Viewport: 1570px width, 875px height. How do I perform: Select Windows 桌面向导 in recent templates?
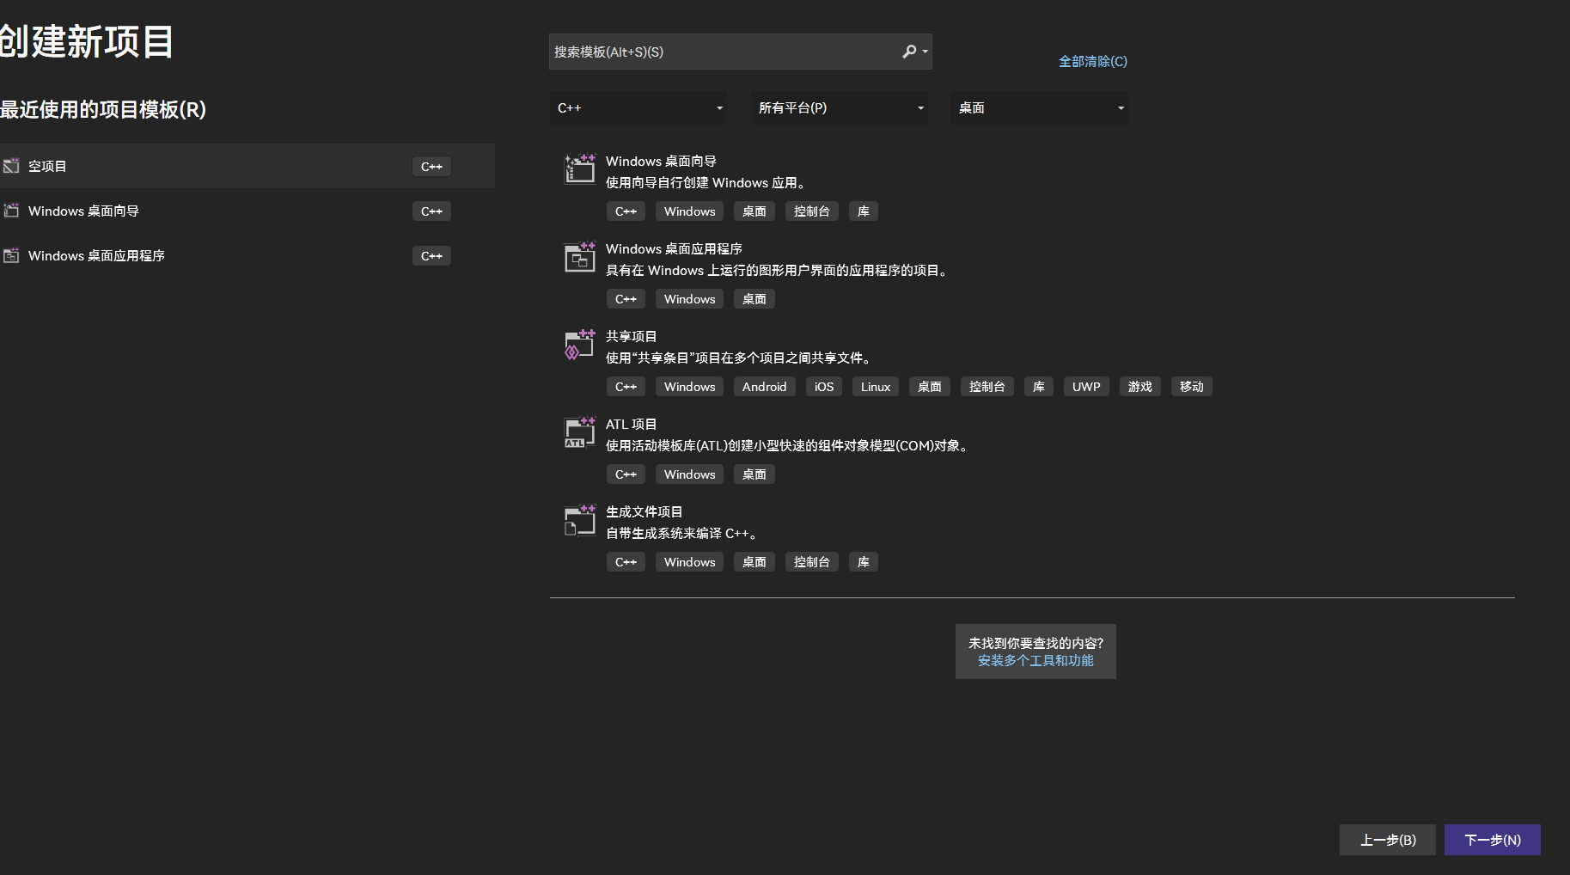point(247,211)
